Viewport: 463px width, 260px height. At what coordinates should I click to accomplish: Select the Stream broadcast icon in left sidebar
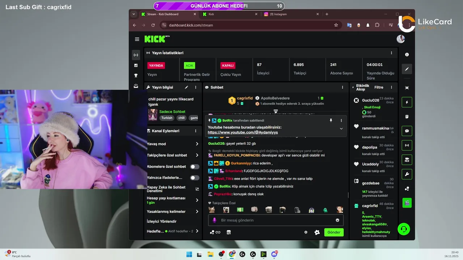point(136,55)
